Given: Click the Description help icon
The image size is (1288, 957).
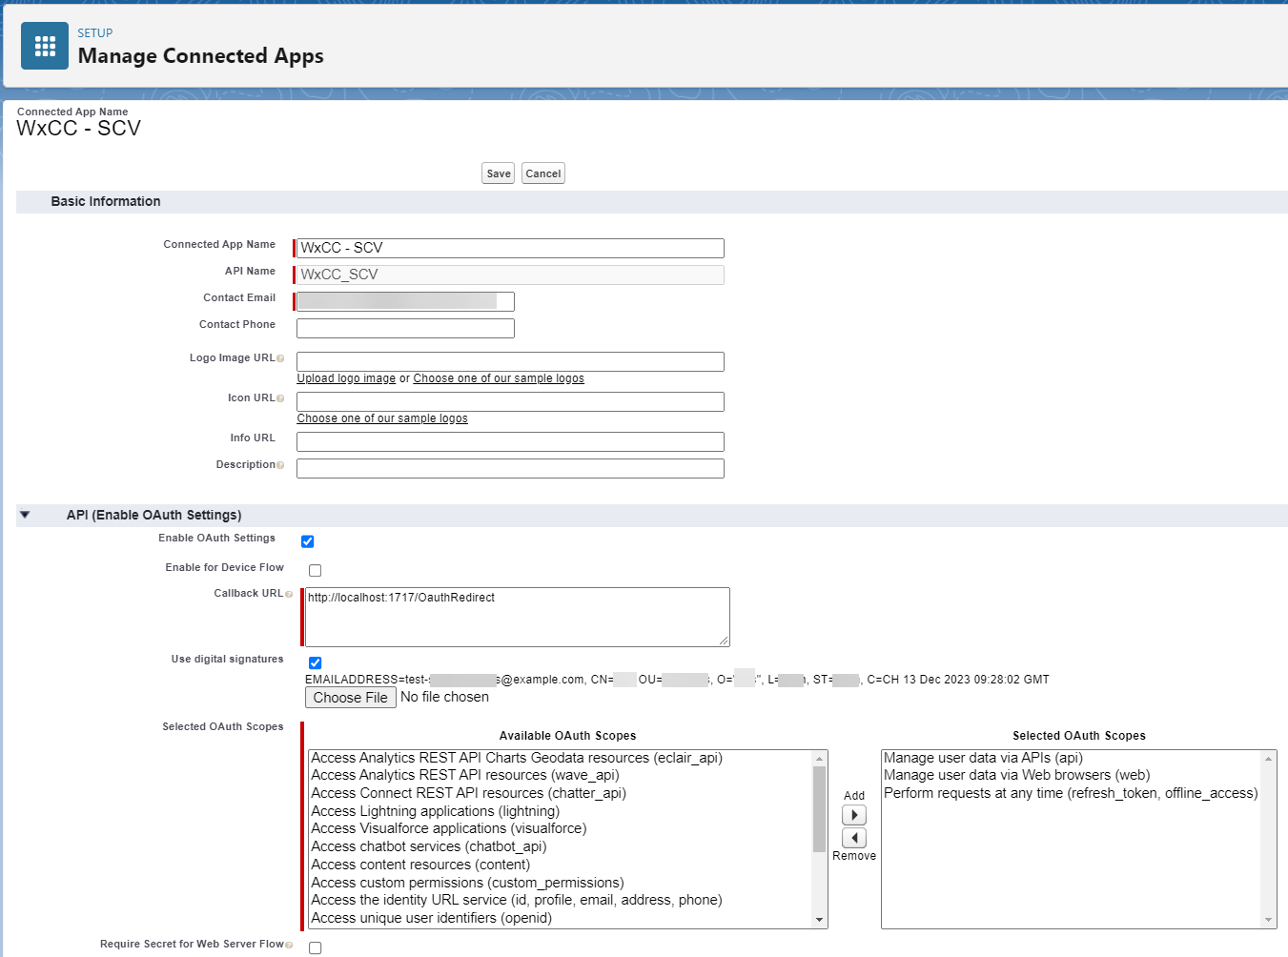Looking at the screenshot, I should pyautogui.click(x=280, y=465).
